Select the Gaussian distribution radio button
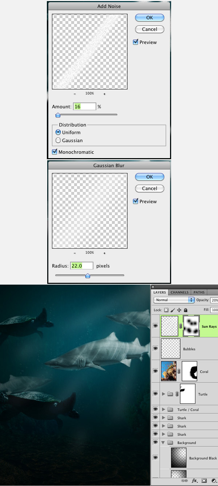Image resolution: width=218 pixels, height=486 pixels. point(58,140)
